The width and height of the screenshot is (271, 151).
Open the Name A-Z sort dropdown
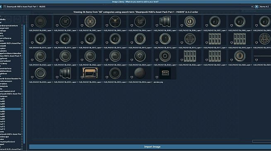[x=265, y=7]
